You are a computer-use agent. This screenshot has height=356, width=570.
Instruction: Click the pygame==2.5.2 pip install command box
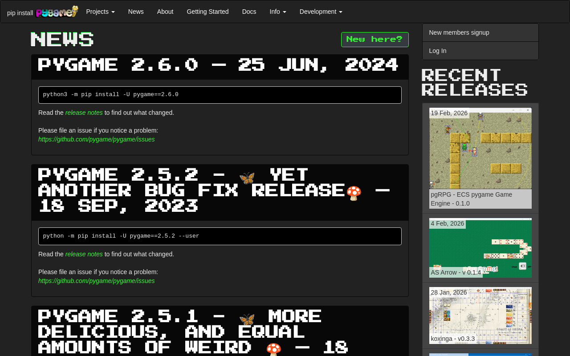click(x=220, y=236)
